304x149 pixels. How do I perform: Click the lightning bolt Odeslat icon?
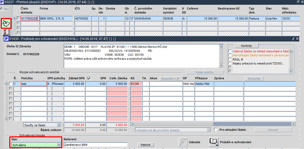[183, 142]
